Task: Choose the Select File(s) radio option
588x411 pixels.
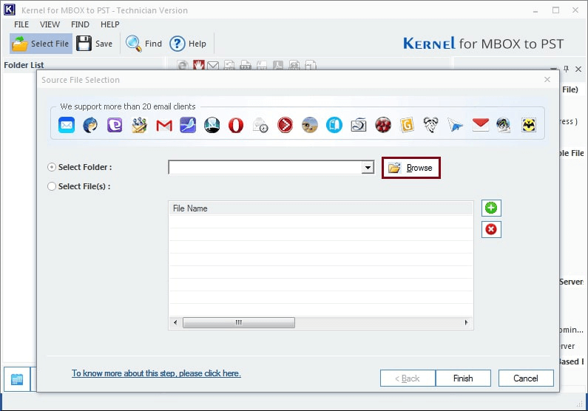Action: click(52, 186)
